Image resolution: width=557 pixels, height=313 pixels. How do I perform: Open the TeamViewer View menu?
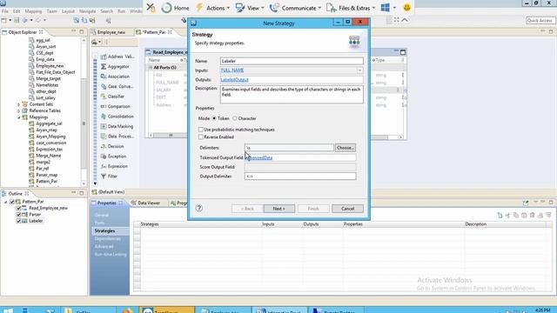250,8
